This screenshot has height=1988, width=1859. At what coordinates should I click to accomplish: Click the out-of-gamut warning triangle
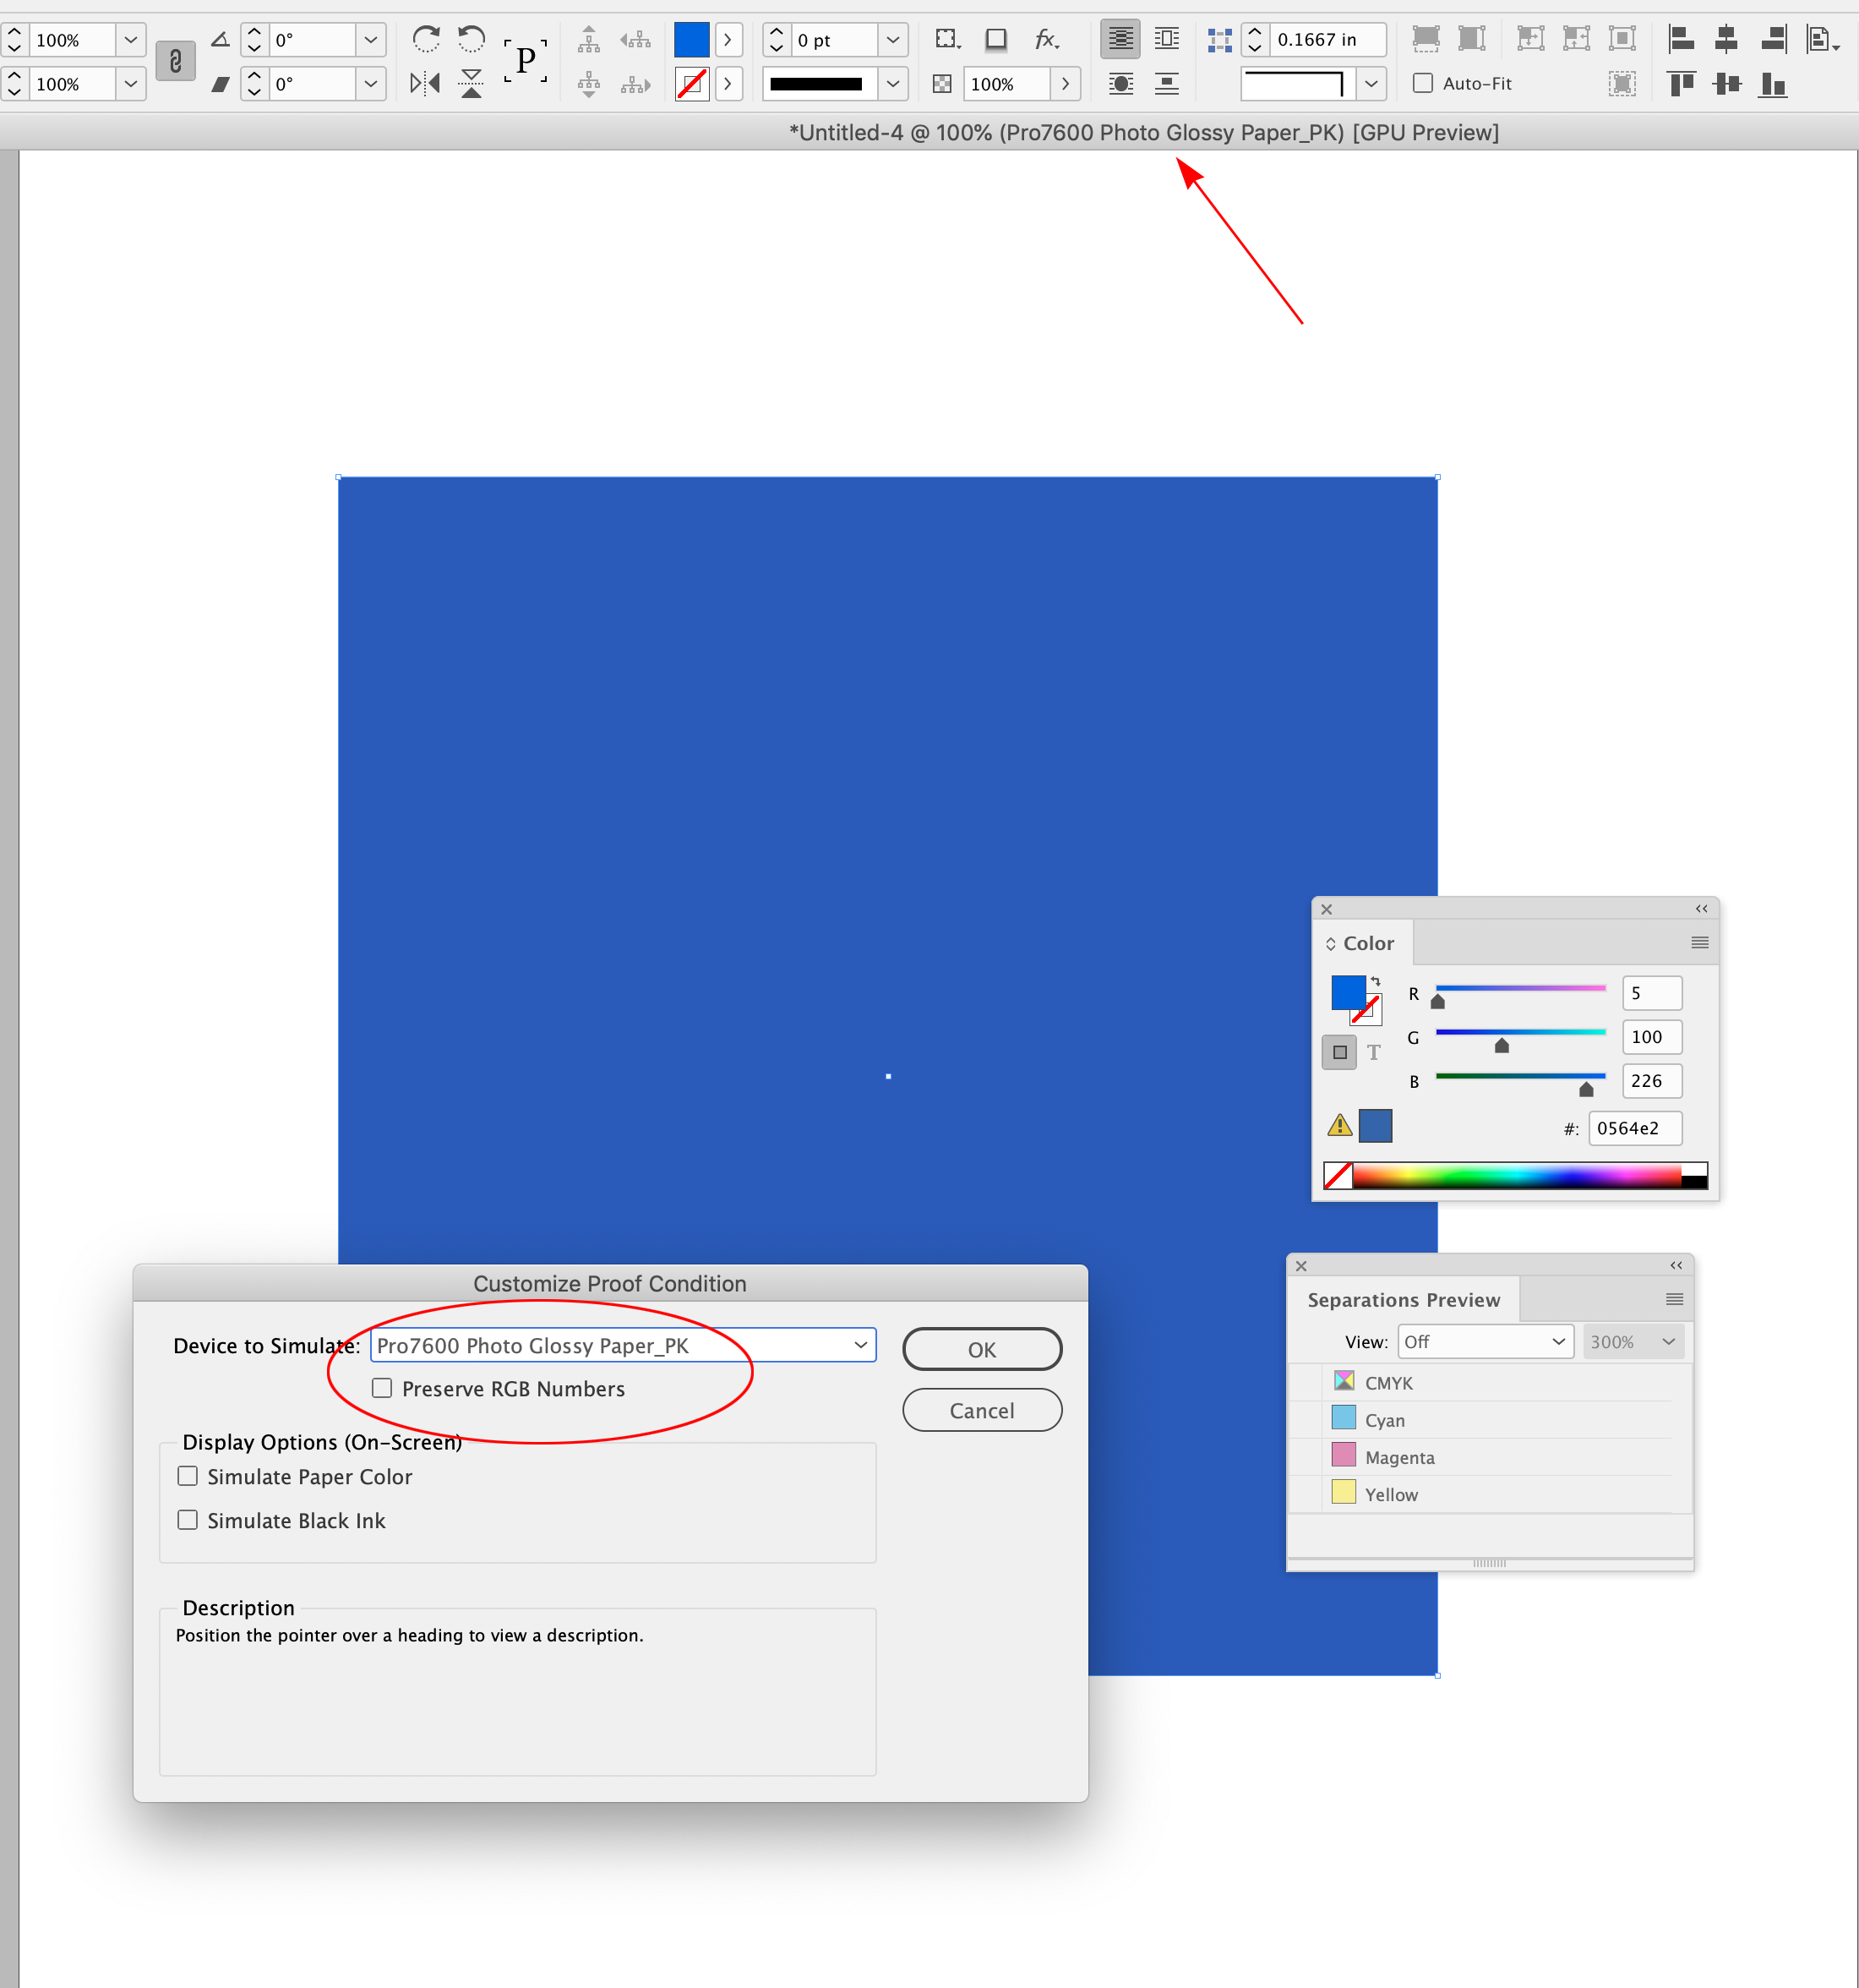[1339, 1125]
